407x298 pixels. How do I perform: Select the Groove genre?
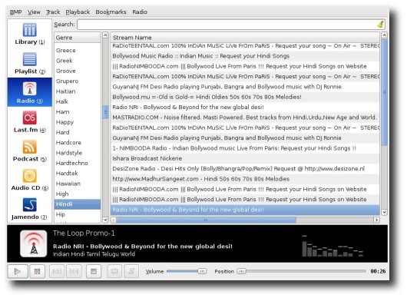[78, 71]
